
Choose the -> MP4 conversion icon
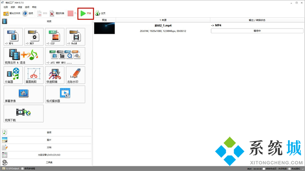tap(13, 37)
